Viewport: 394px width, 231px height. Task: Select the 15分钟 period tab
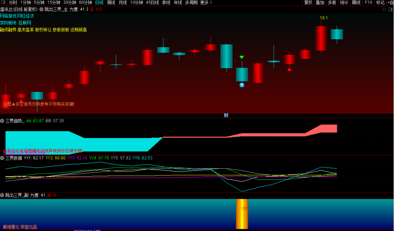click(53, 2)
